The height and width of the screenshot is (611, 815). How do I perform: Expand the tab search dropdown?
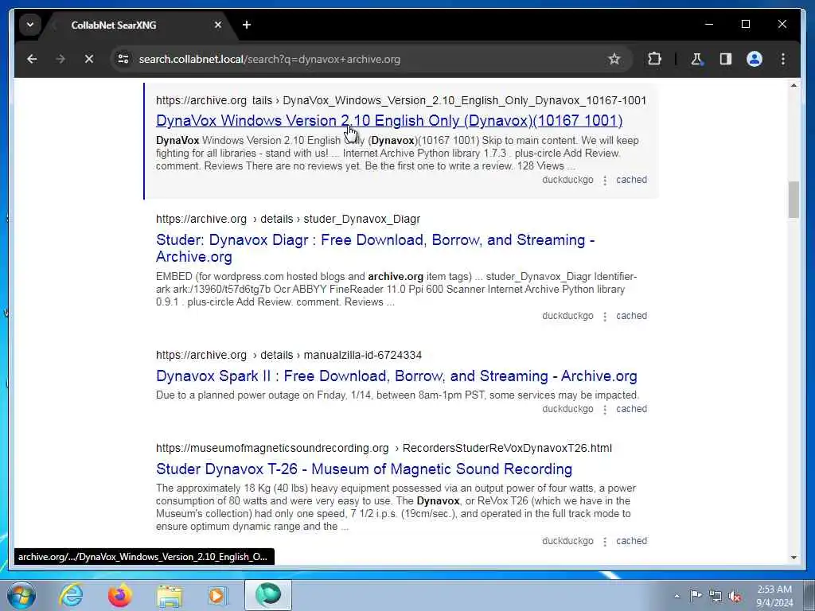pyautogui.click(x=30, y=25)
